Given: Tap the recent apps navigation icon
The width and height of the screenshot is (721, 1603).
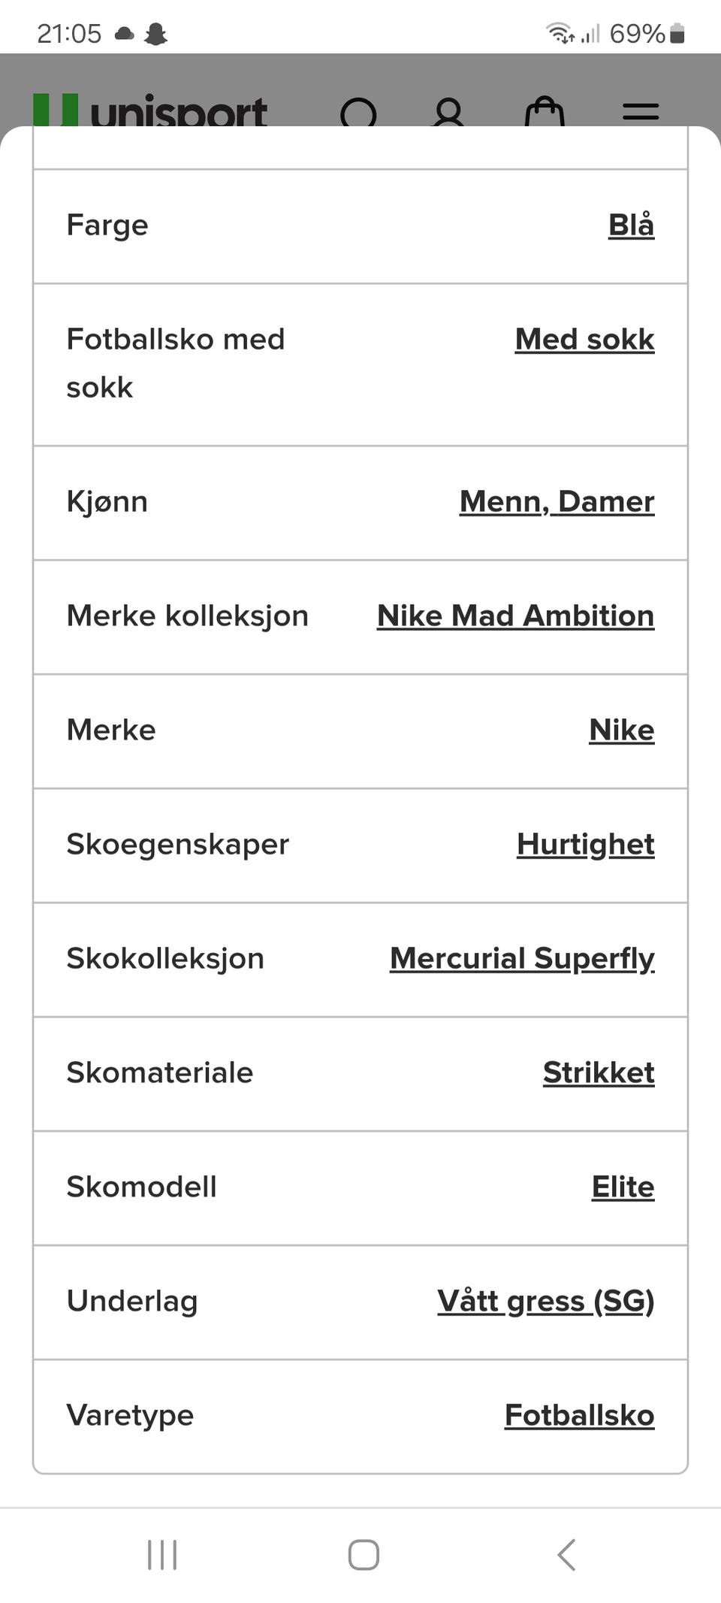Looking at the screenshot, I should 162,1555.
